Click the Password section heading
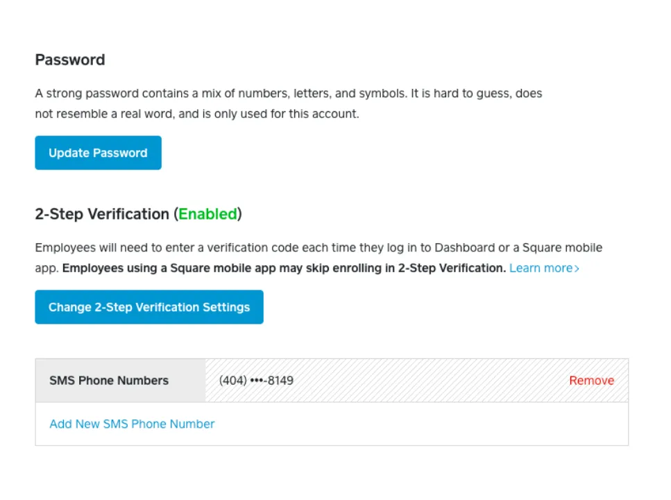The width and height of the screenshot is (671, 500). pos(69,60)
